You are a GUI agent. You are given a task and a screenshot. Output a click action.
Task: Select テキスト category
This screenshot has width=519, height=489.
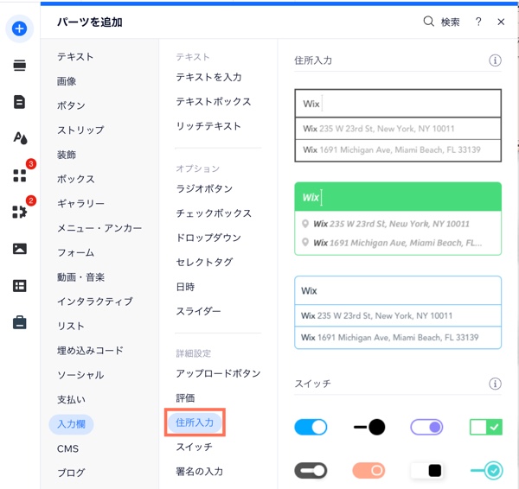coord(75,56)
